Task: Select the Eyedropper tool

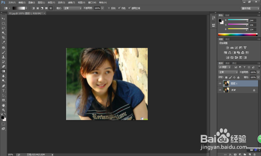Action: click(x=3, y=42)
